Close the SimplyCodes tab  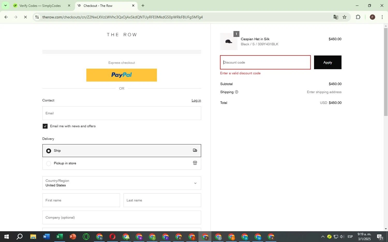click(69, 5)
